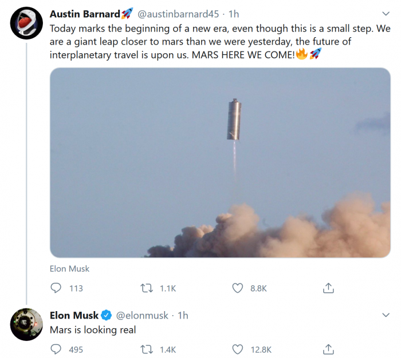Retweet Elon Musk's reply
The height and width of the screenshot is (358, 401).
click(x=146, y=349)
